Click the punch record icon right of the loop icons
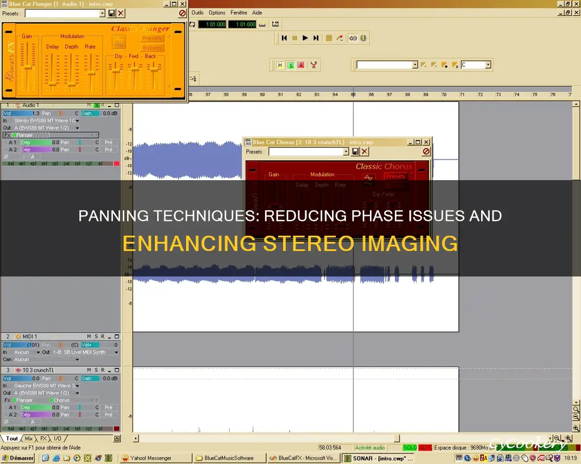The height and width of the screenshot is (464, 581). 275,24
